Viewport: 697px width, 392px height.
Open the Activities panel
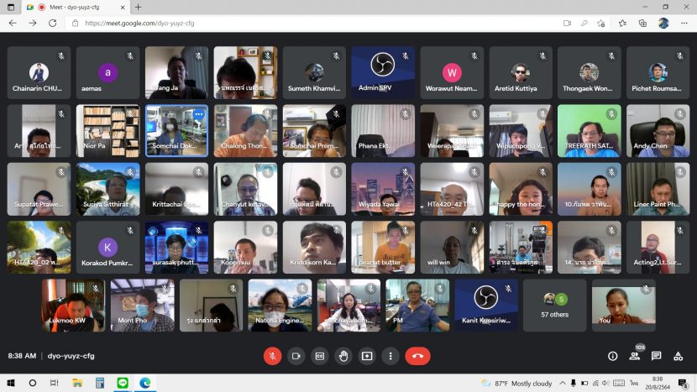click(x=678, y=356)
